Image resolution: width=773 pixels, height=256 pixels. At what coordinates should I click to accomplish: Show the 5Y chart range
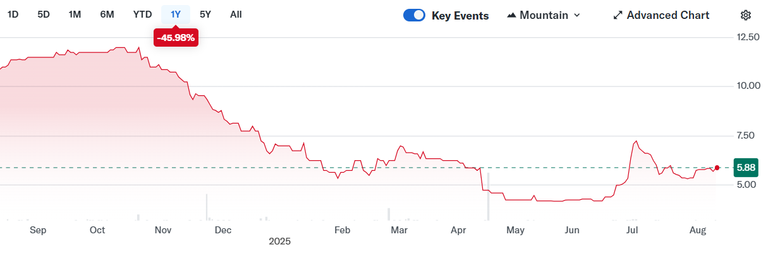pyautogui.click(x=205, y=14)
